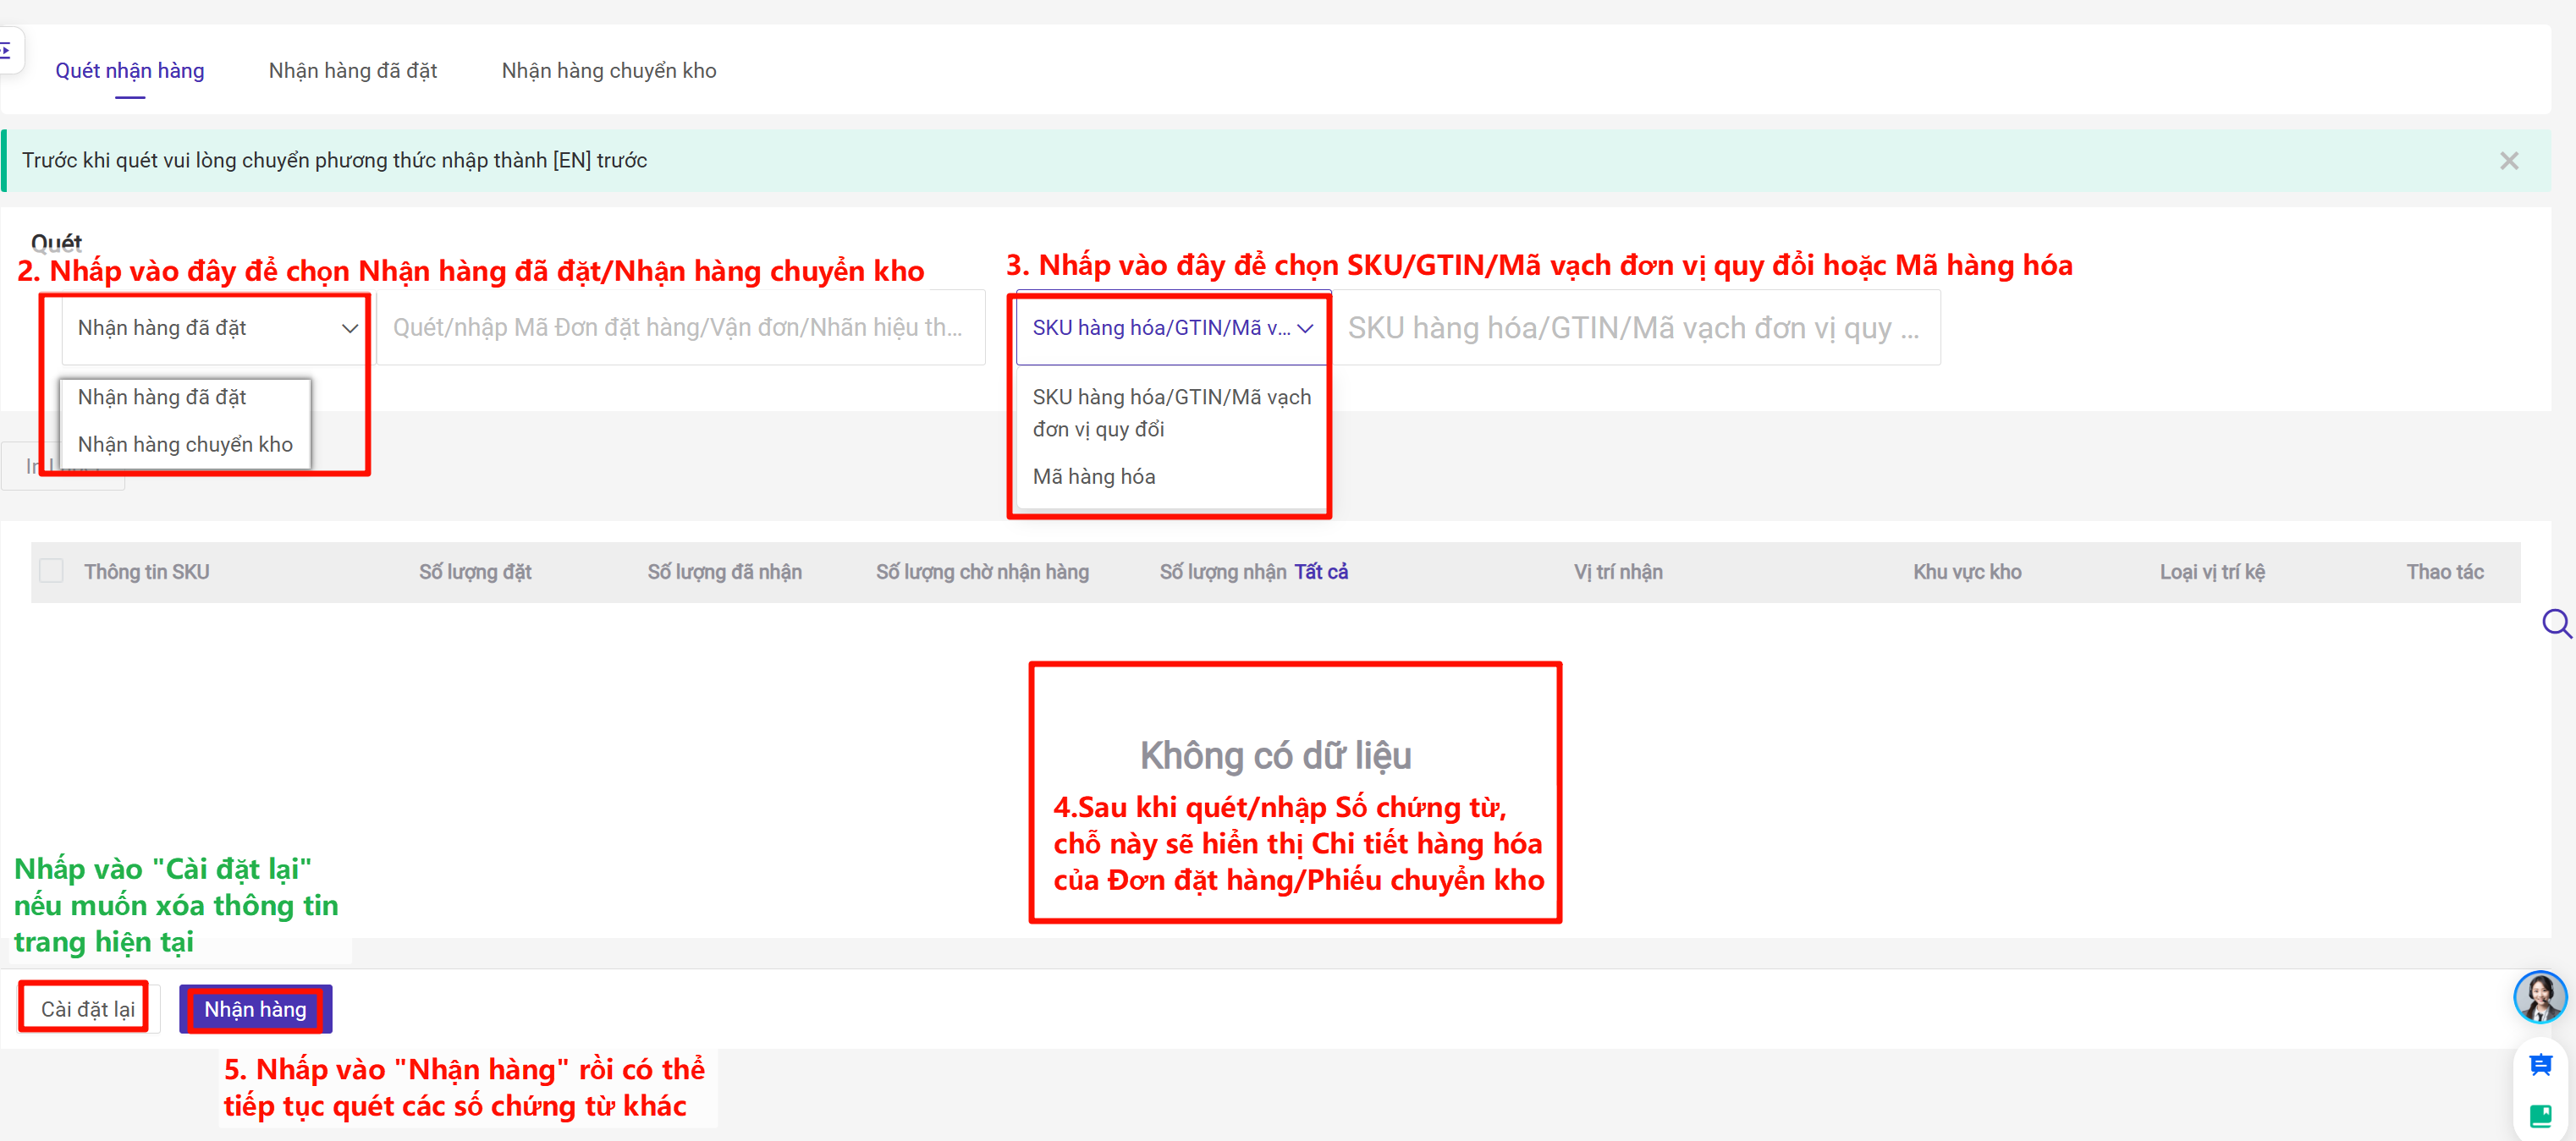This screenshot has width=2576, height=1141.
Task: Open the Nhận hàng chuyển kho tab
Action: [x=608, y=71]
